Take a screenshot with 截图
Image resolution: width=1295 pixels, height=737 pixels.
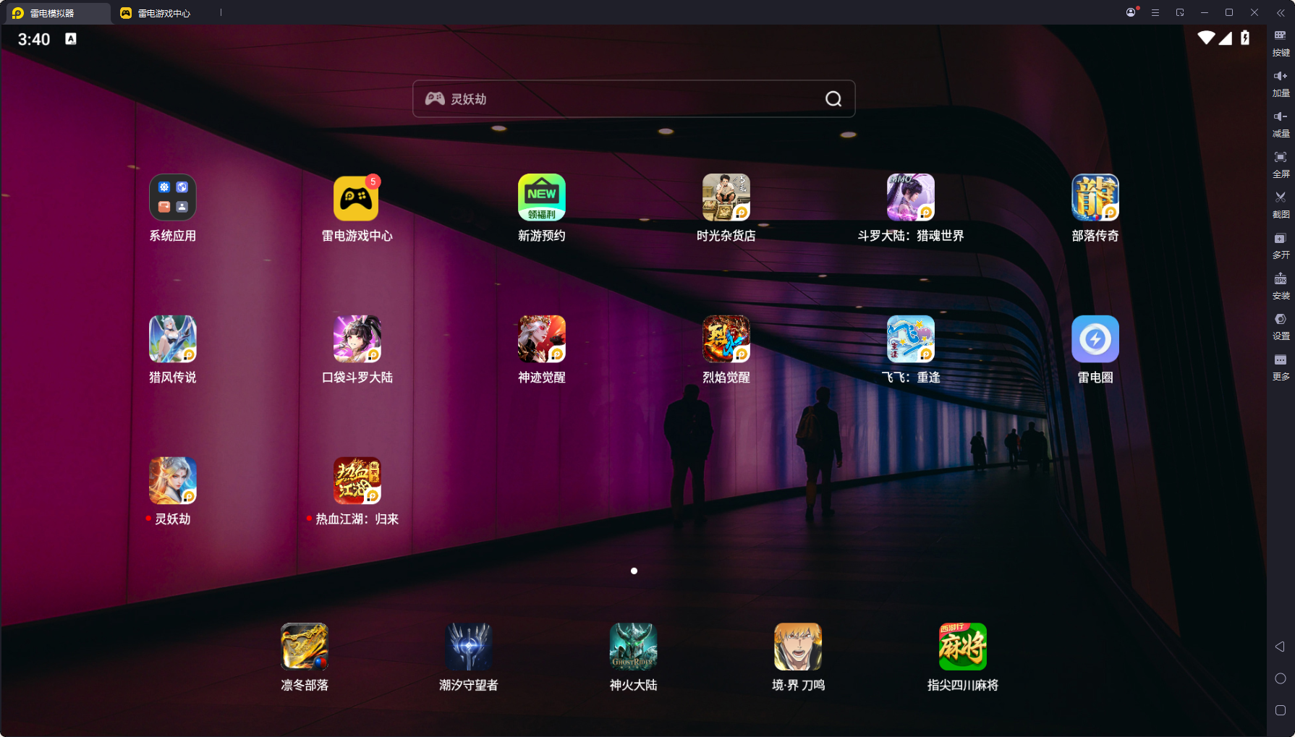[x=1281, y=205]
